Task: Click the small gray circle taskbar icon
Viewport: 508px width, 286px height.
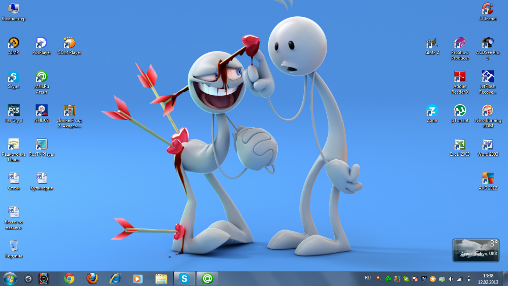Action: [x=28, y=278]
